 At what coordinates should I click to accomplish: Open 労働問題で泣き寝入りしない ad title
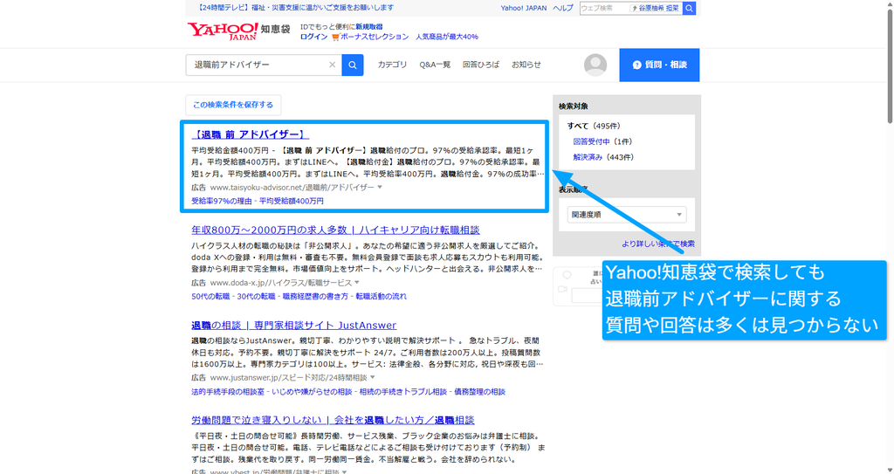tap(333, 421)
